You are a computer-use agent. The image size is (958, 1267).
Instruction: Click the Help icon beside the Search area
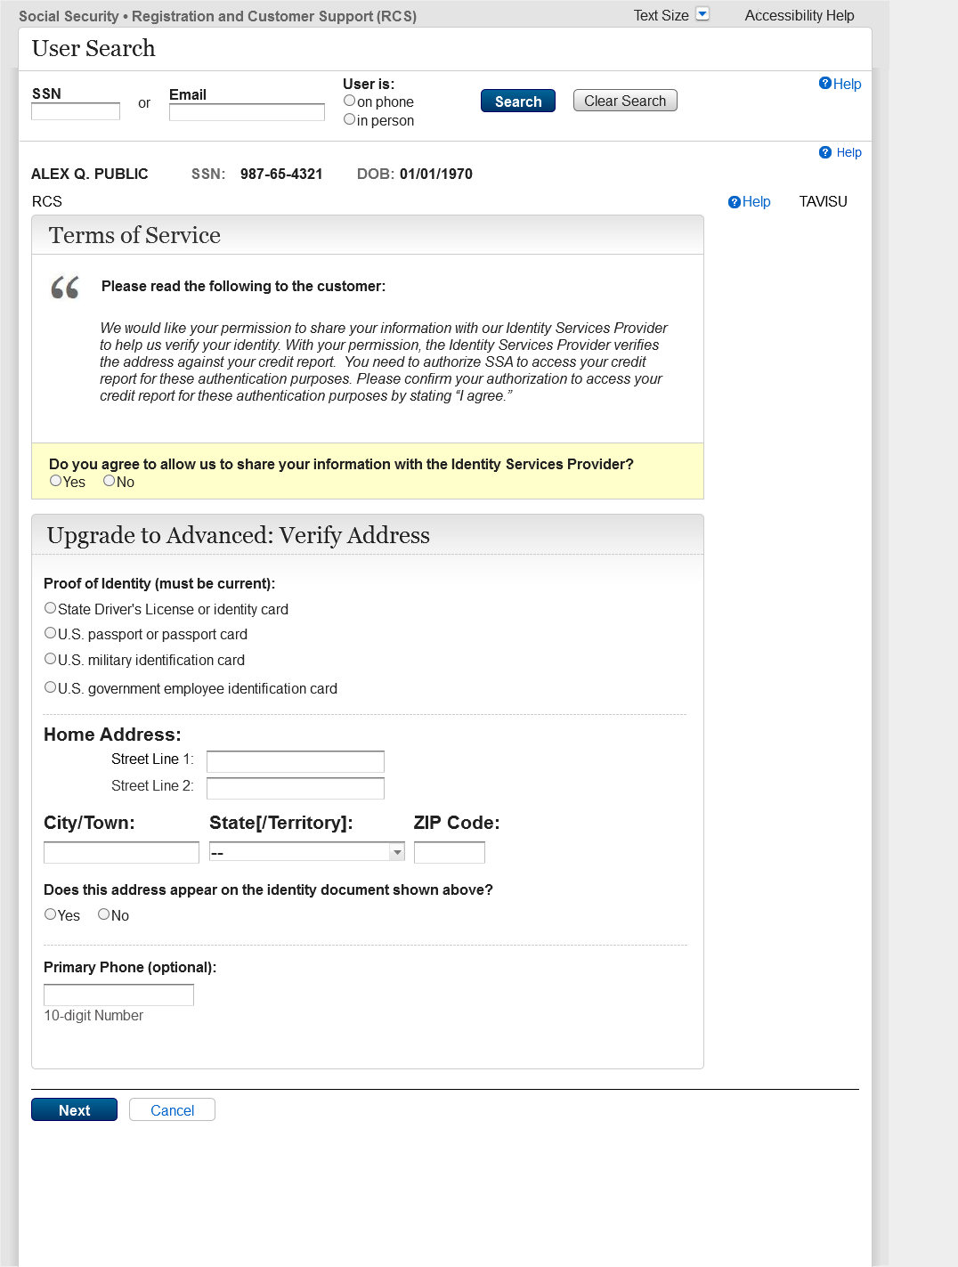tap(825, 84)
